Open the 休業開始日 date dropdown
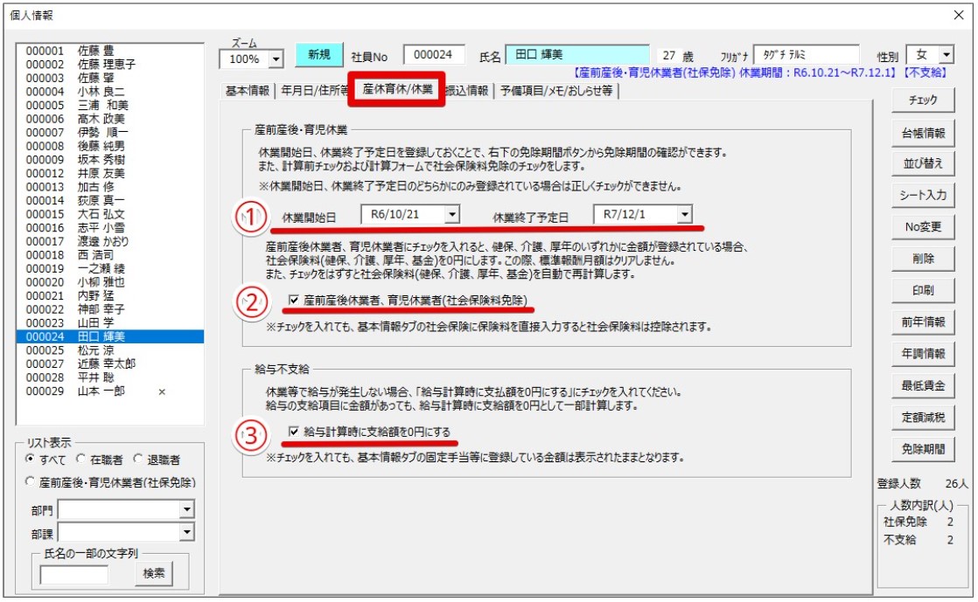This screenshot has height=602, width=978. tap(453, 214)
